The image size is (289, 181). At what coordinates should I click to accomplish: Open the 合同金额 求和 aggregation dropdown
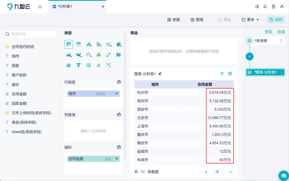117,159
